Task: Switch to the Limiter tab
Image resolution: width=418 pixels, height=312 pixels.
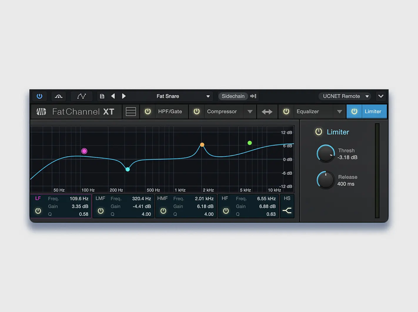Action: pos(373,111)
